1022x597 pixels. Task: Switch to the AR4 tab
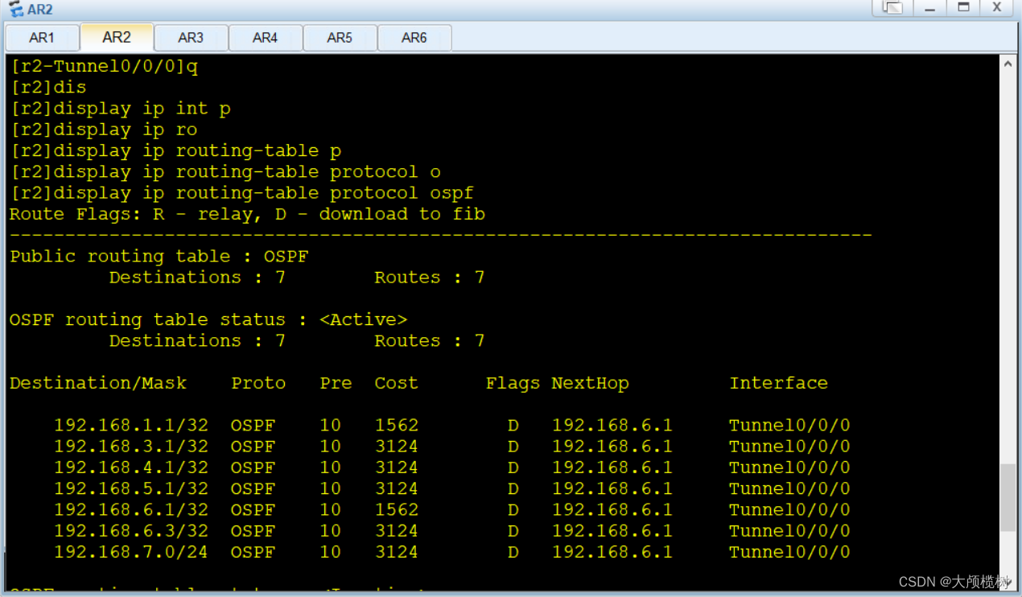[x=265, y=38]
